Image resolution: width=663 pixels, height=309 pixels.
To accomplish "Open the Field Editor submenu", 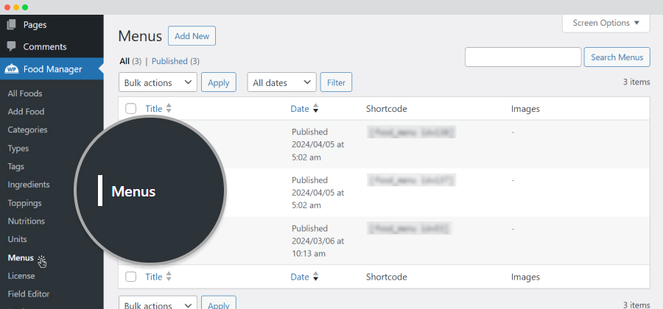I will coord(28,294).
